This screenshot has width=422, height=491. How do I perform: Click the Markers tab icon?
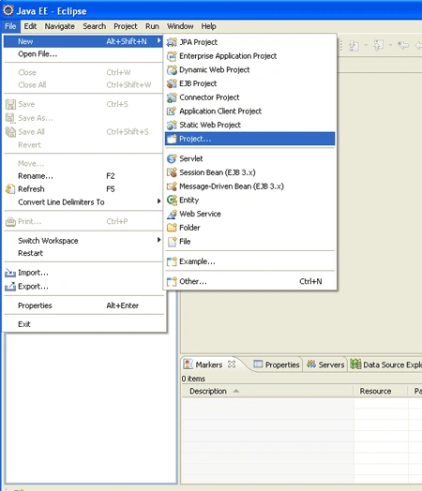coord(188,364)
